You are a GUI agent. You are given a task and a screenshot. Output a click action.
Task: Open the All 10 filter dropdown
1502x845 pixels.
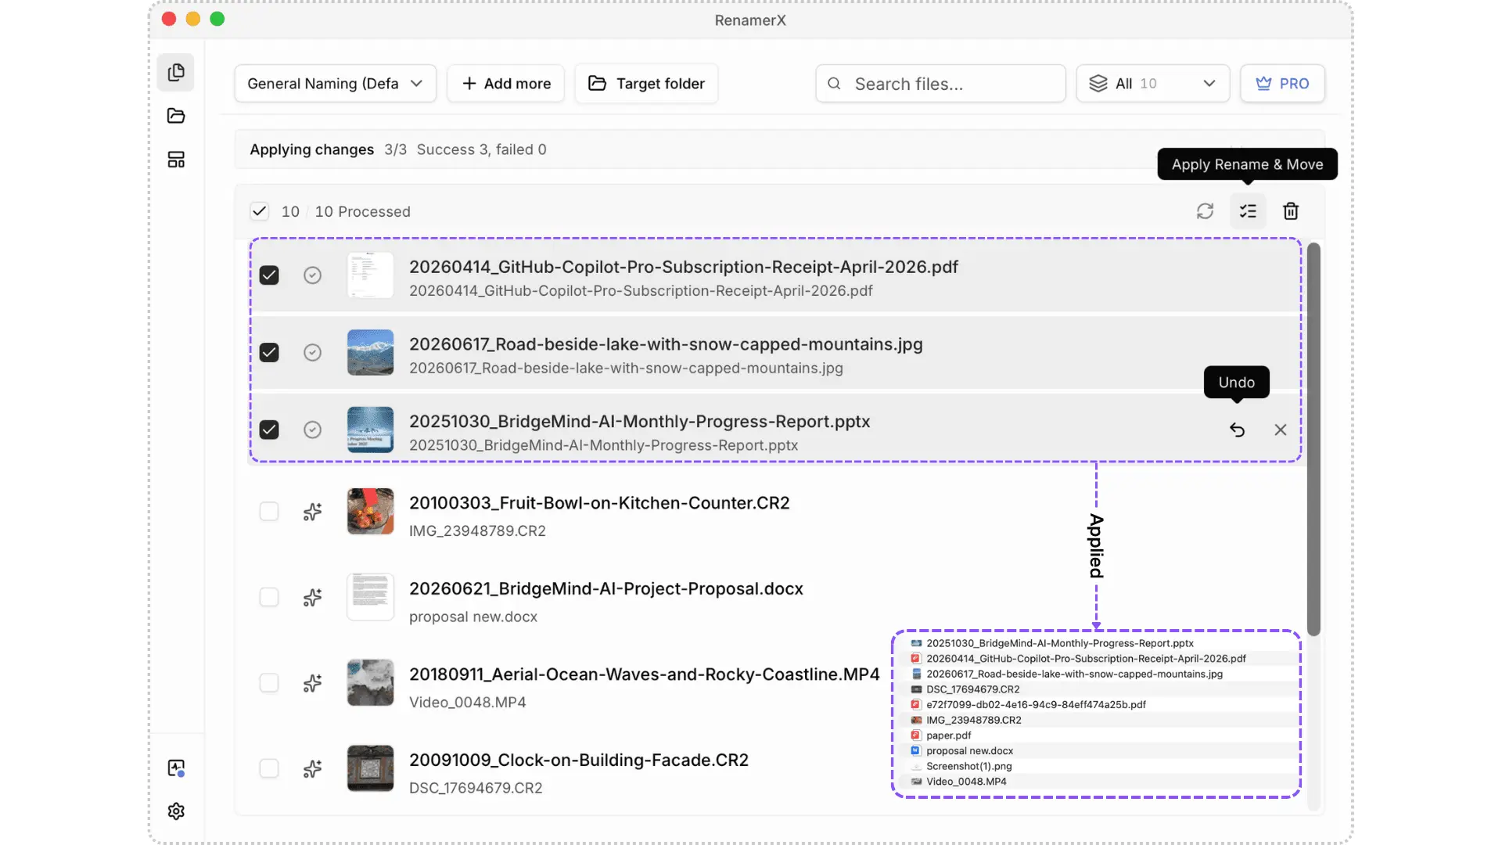pos(1152,83)
